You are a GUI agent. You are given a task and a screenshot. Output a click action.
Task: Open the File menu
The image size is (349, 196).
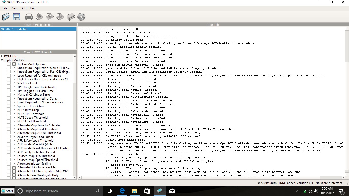[5, 8]
